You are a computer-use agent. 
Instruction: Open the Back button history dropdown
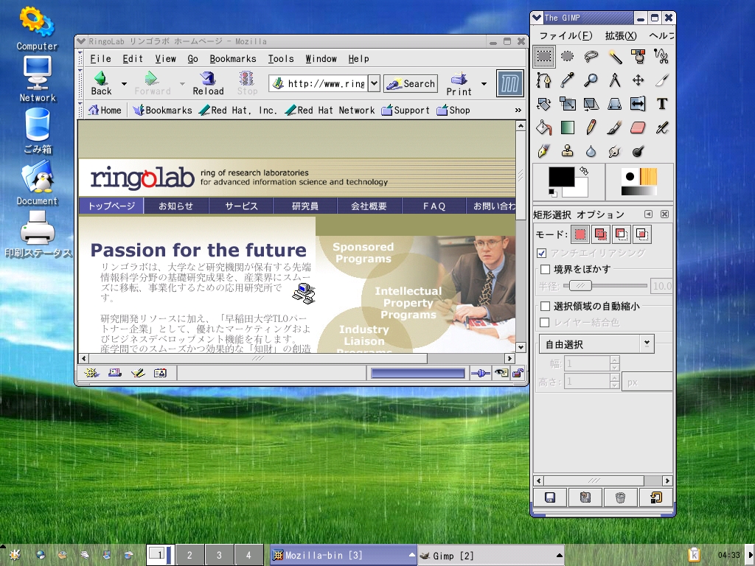coord(124,84)
